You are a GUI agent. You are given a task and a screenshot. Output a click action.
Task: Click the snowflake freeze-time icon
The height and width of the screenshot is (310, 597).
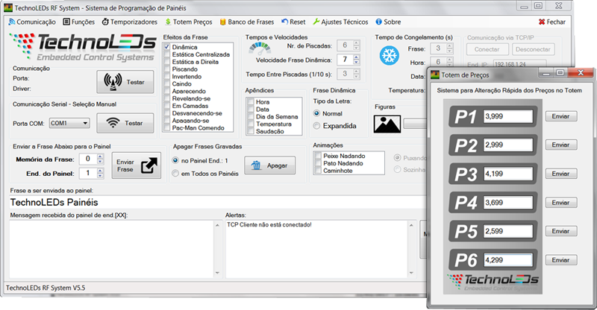coord(389,56)
